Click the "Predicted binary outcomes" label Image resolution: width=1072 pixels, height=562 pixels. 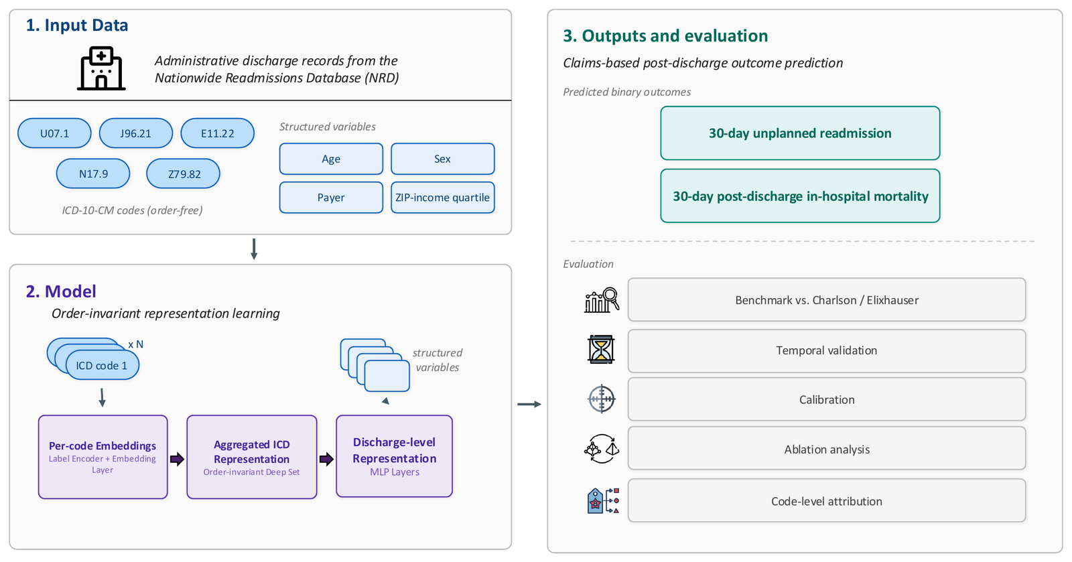click(627, 92)
